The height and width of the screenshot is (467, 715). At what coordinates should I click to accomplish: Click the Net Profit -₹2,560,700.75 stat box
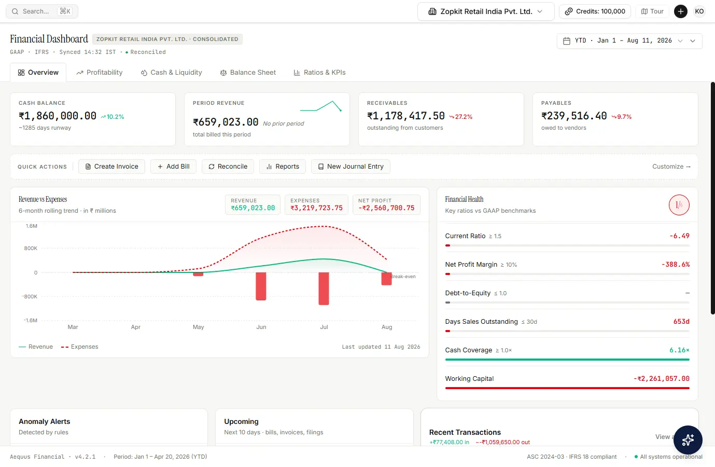click(386, 204)
